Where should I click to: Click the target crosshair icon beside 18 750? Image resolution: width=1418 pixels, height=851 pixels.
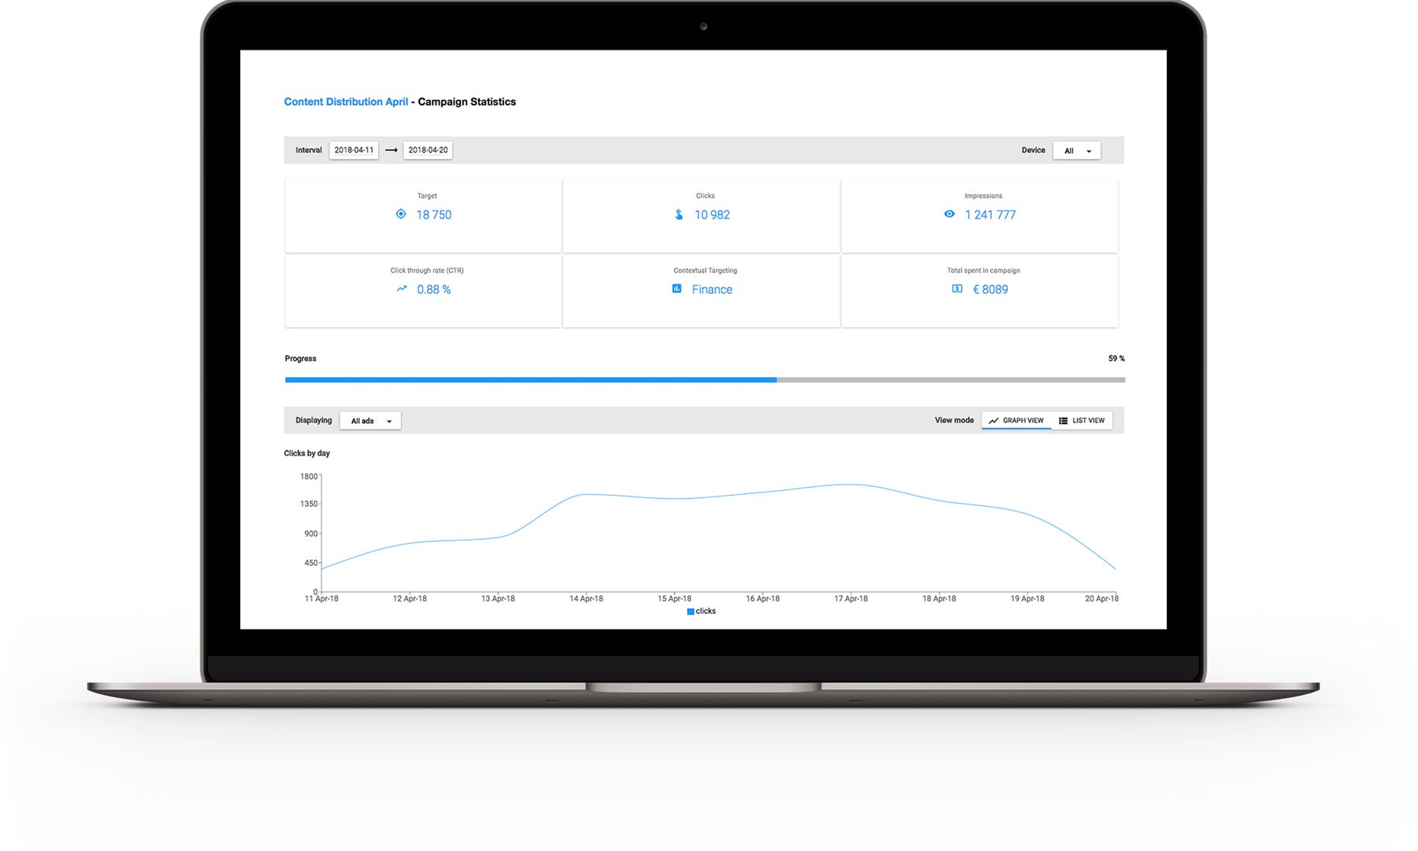tap(401, 214)
